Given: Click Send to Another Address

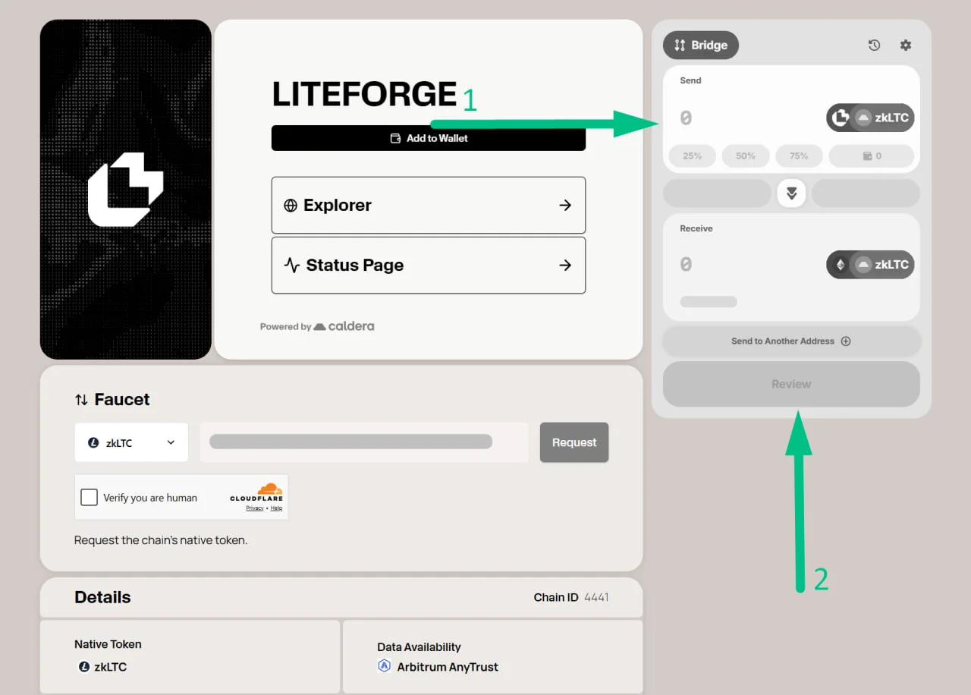Looking at the screenshot, I should click(791, 341).
